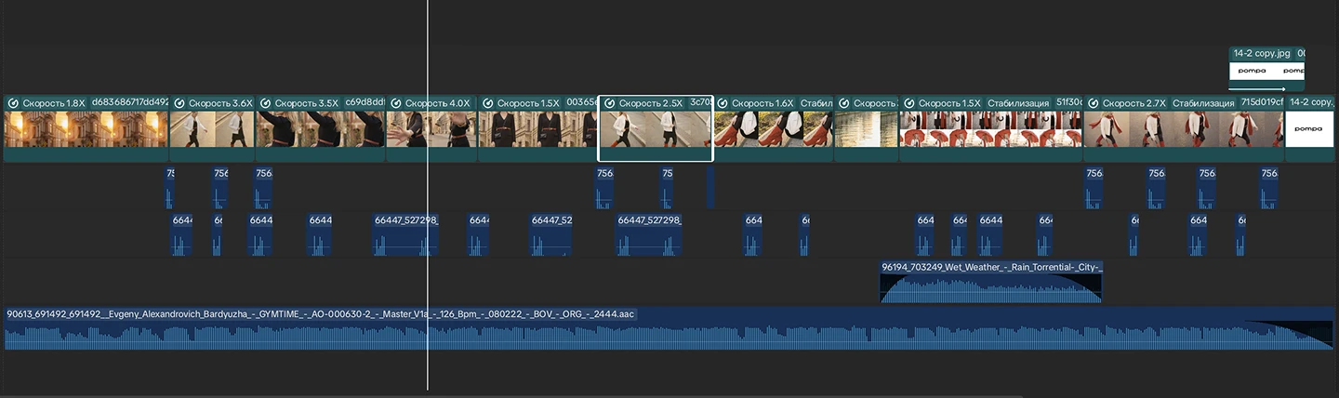Click the retime icon beside Скорость 4.0X
This screenshot has height=398, width=1339.
396,103
